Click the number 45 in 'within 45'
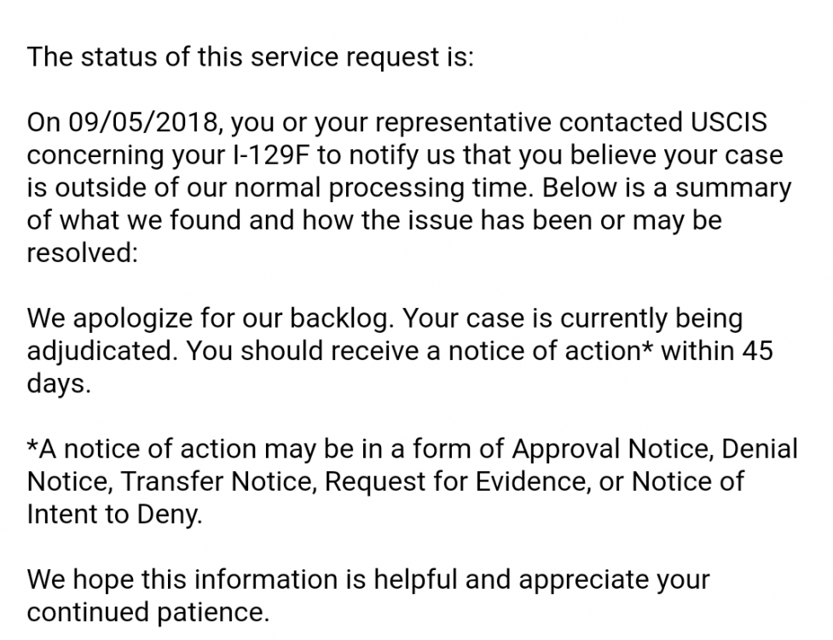The image size is (833, 640). point(758,352)
